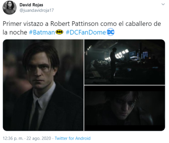Open David Rojas's round profile avatar
Screen dimensions: 169x143
(9, 8)
